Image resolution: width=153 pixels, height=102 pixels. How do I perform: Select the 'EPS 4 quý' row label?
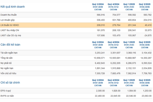(x=6, y=91)
